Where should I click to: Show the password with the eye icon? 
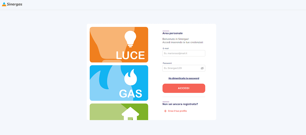(202, 68)
